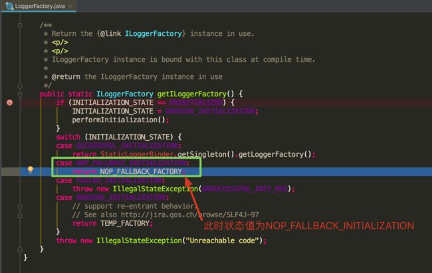
Task: Click the 'FAILED_INITIALIZATION' case constant
Action: tap(119, 180)
